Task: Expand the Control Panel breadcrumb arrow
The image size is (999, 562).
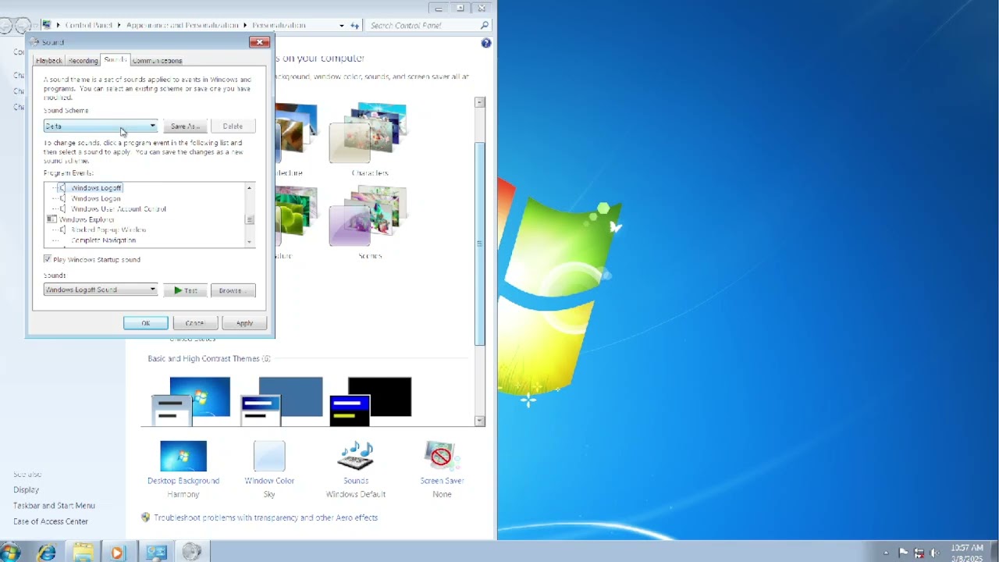Action: point(120,25)
